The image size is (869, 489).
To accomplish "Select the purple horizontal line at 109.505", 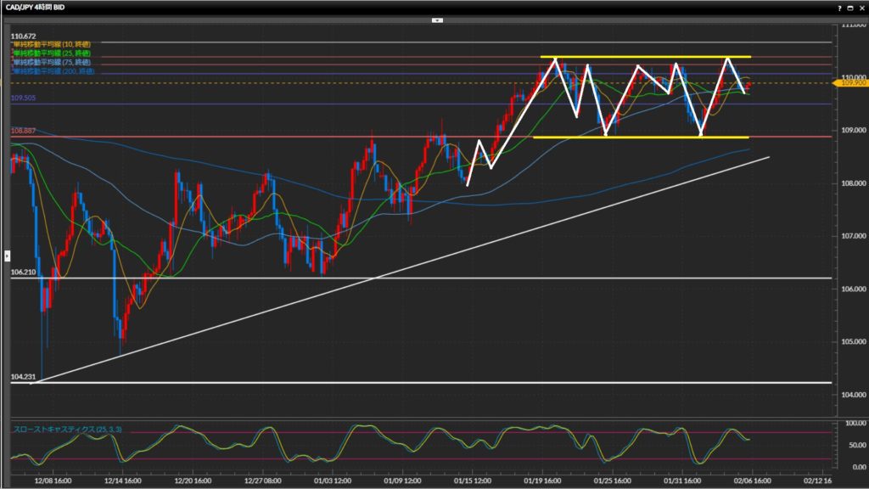I will (x=255, y=104).
